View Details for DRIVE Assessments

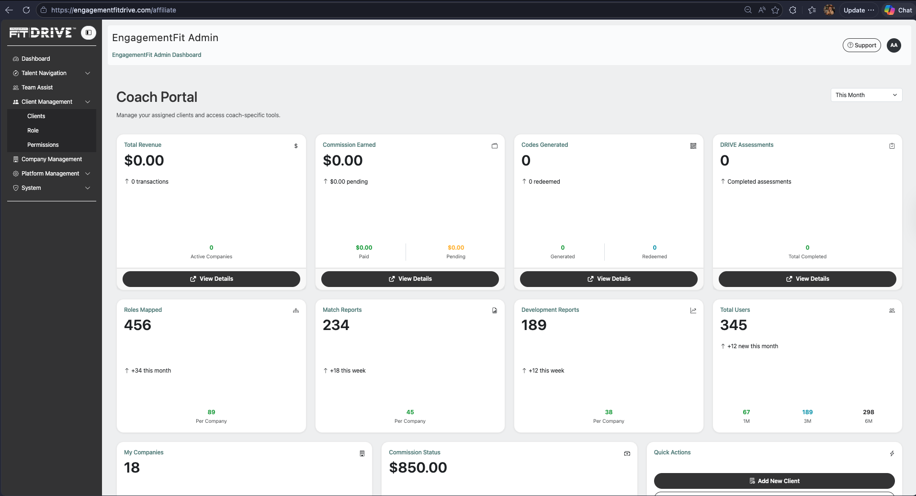807,279
